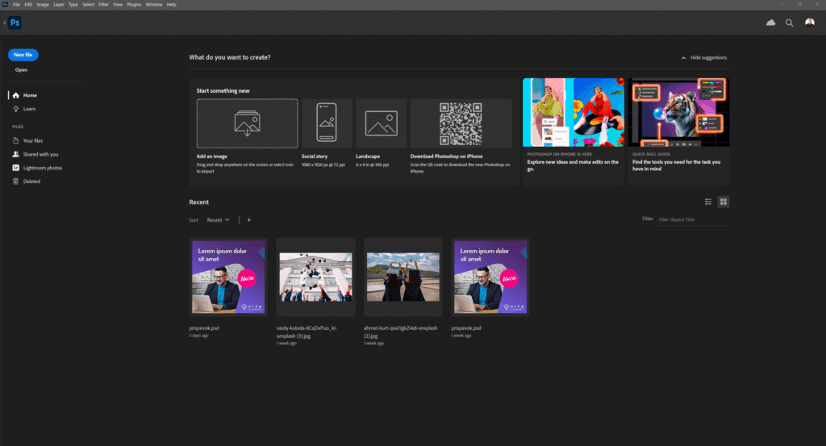Click the search magnifier icon
The width and height of the screenshot is (826, 446).
(790, 23)
